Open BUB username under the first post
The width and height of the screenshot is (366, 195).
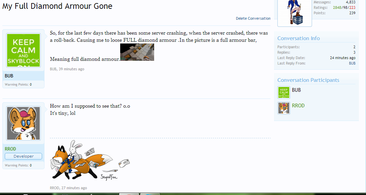pyautogui.click(x=9, y=76)
